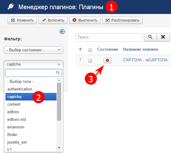Screen dimensions: 171x153
Task: Toggle the select-all checkbox in header
Action: pyautogui.click(x=90, y=50)
